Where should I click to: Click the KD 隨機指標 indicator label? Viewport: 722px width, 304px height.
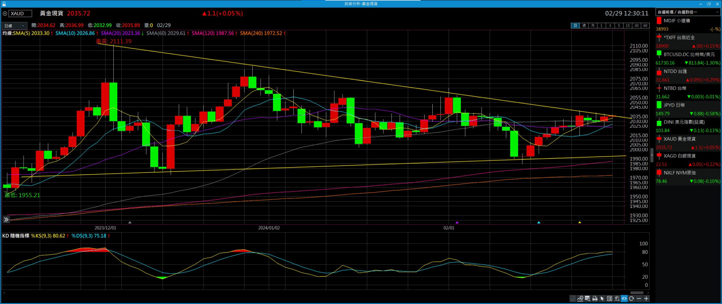(x=16, y=236)
